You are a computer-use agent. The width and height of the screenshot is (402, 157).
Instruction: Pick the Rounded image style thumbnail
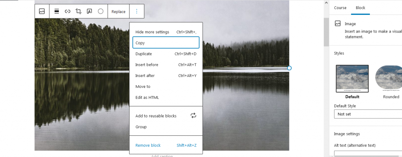(x=389, y=79)
